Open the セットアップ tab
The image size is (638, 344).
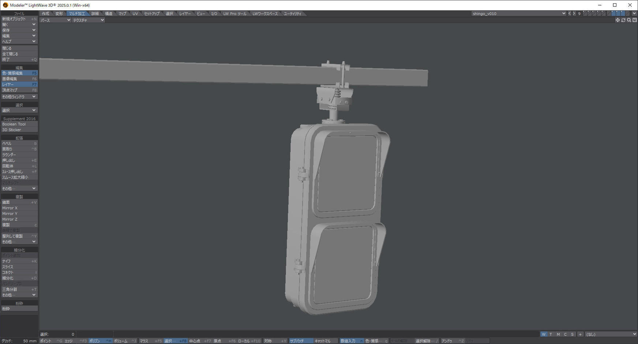pos(152,14)
